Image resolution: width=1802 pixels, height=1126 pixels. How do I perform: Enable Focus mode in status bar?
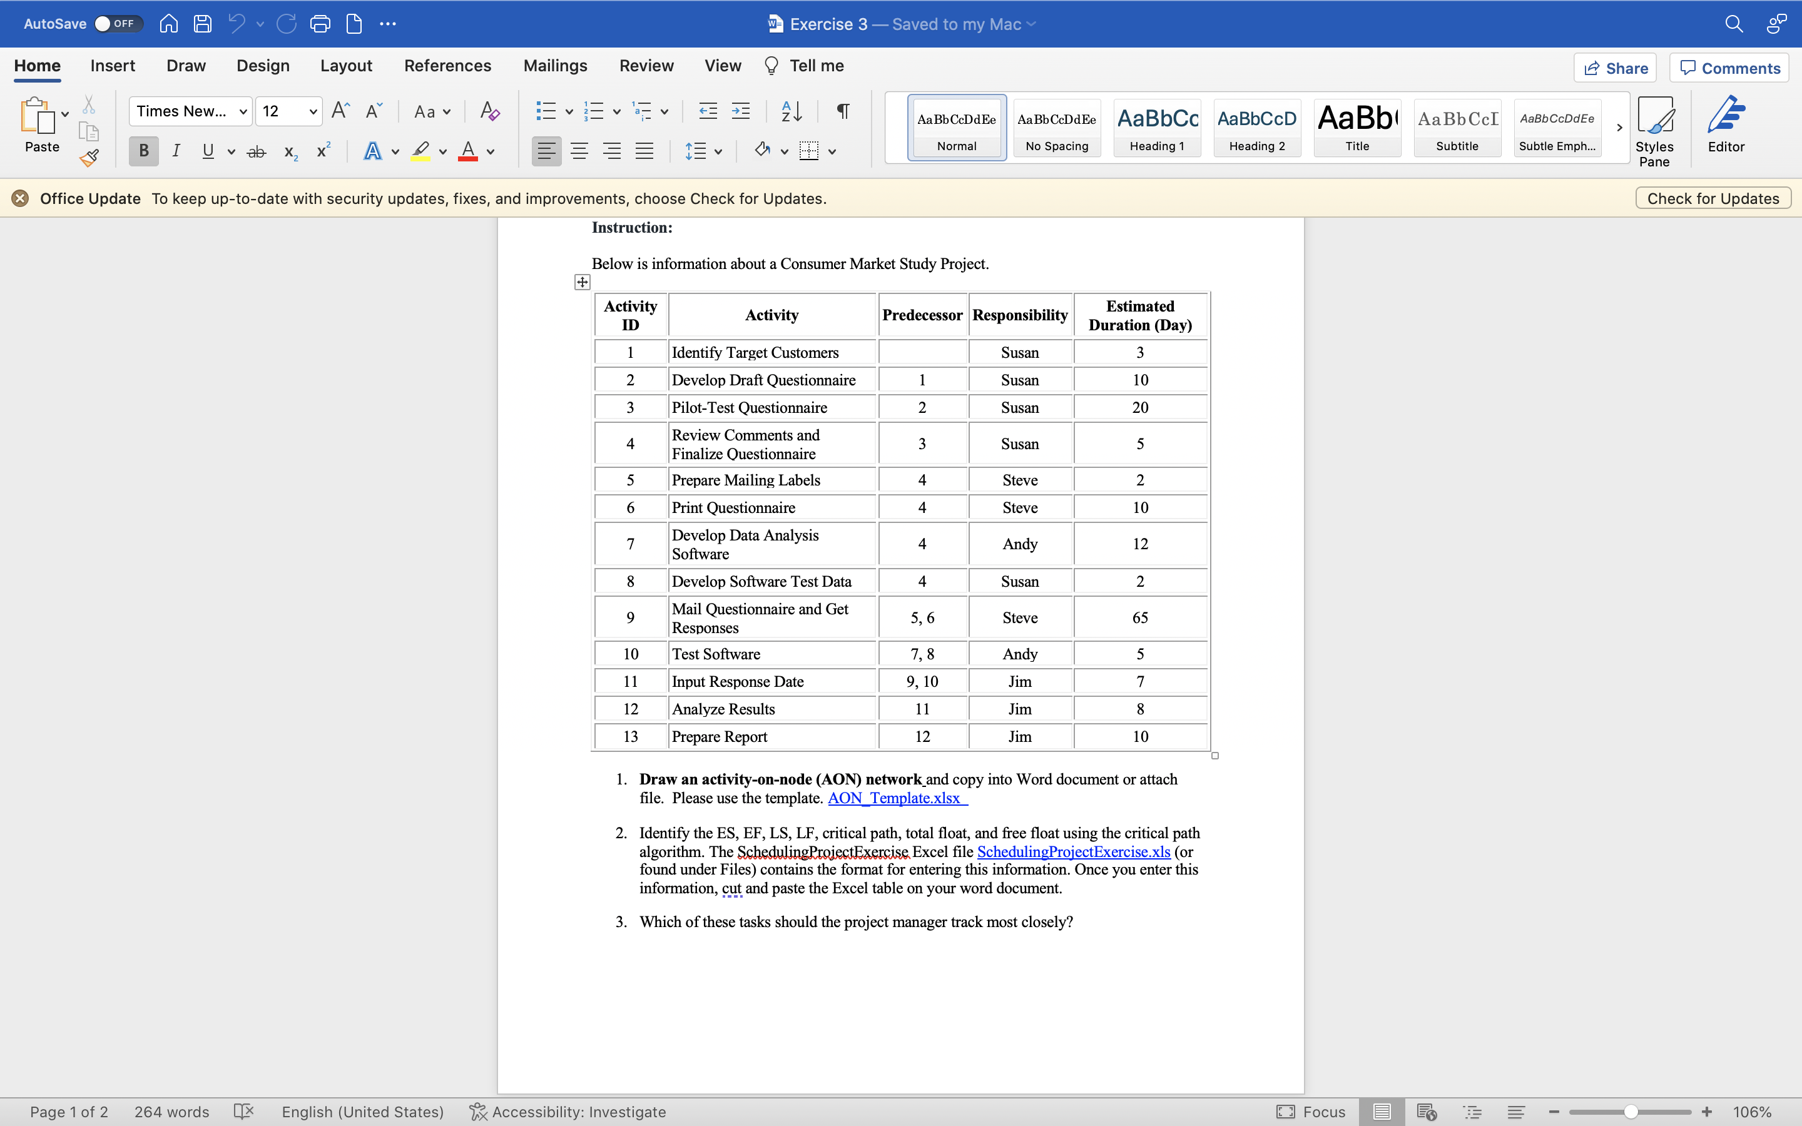coord(1311,1111)
